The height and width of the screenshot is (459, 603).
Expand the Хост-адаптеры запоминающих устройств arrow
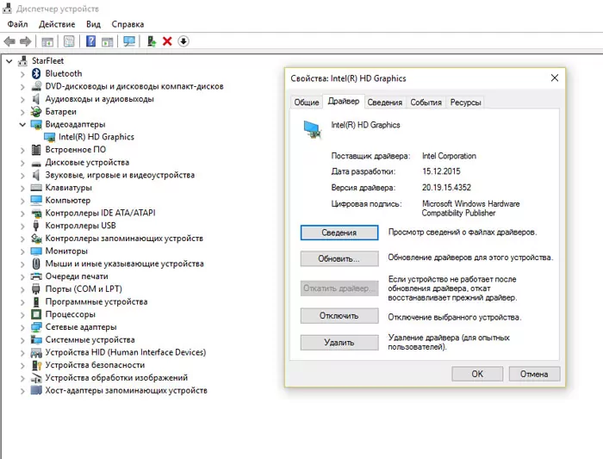[22, 391]
